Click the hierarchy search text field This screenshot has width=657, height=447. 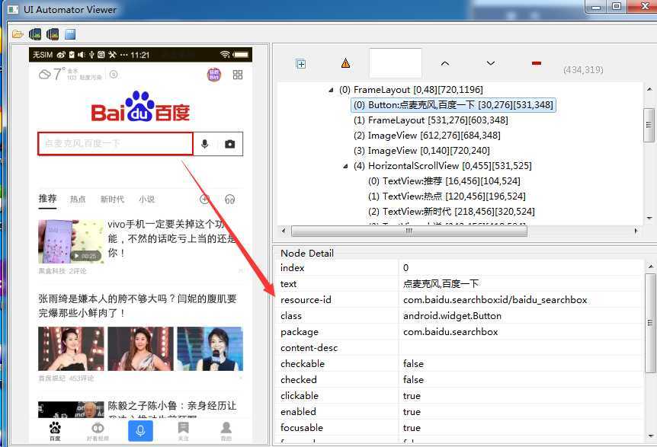(395, 63)
